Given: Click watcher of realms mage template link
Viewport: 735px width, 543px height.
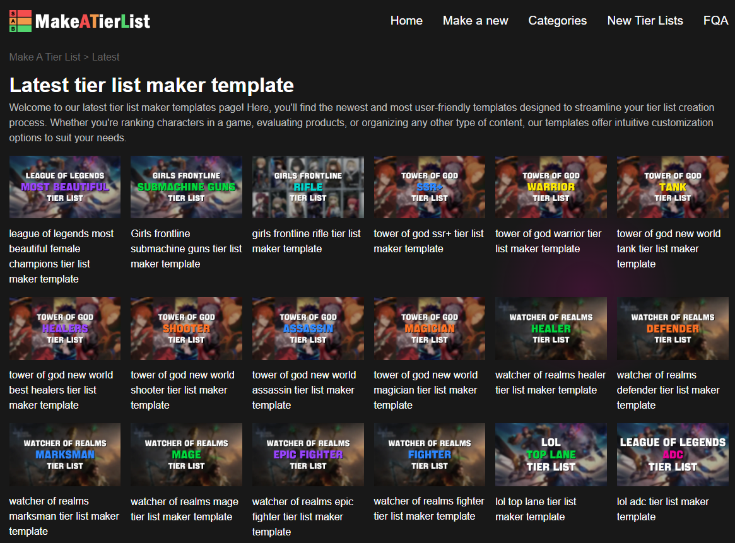Looking at the screenshot, I should (x=185, y=509).
